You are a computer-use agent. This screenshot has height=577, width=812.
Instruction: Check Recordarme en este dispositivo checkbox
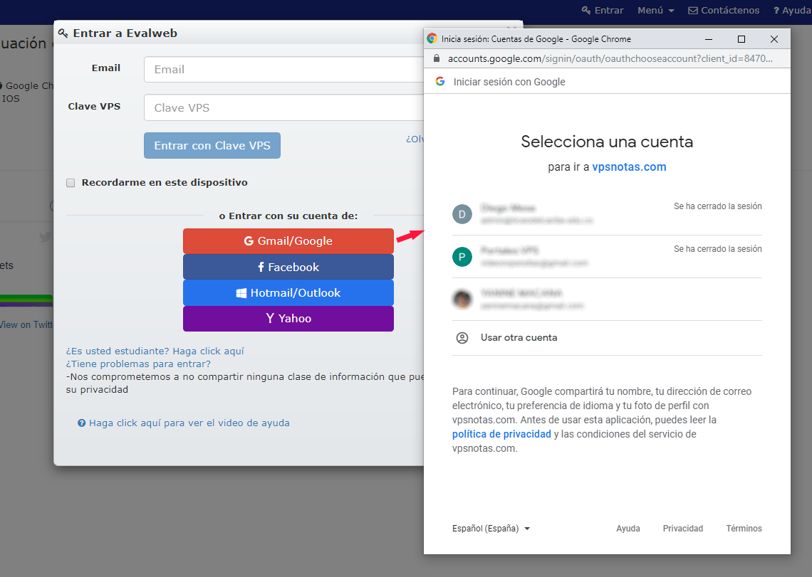tap(71, 183)
